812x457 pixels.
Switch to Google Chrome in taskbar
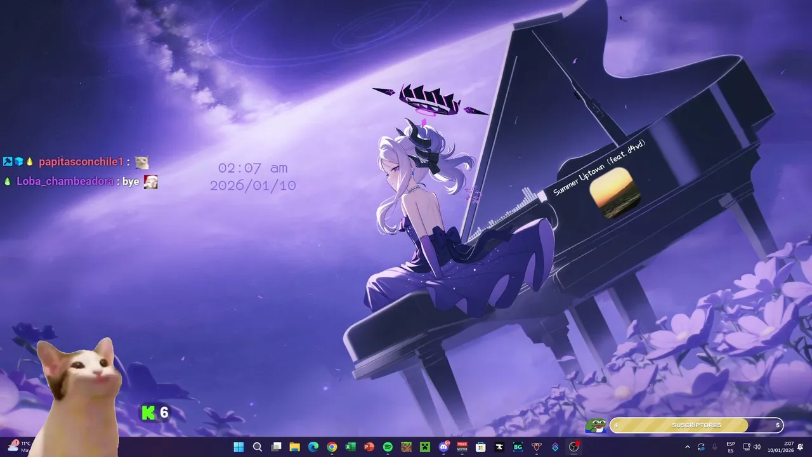click(332, 447)
